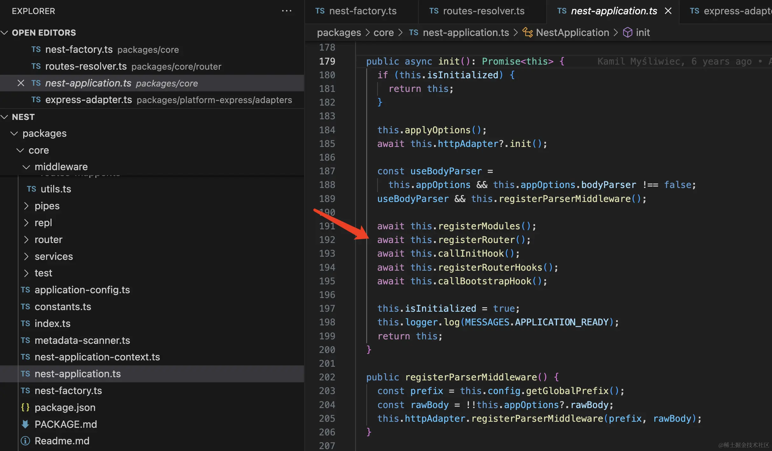Switch to the routes-resolver.ts tab
Screen dimensions: 772x451
[x=483, y=11]
